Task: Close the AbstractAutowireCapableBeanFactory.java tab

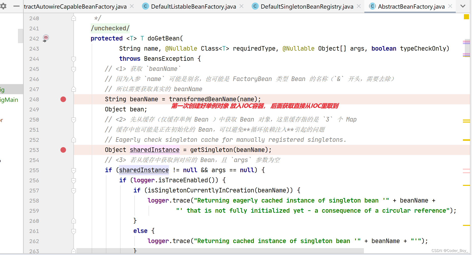Action: (x=132, y=6)
